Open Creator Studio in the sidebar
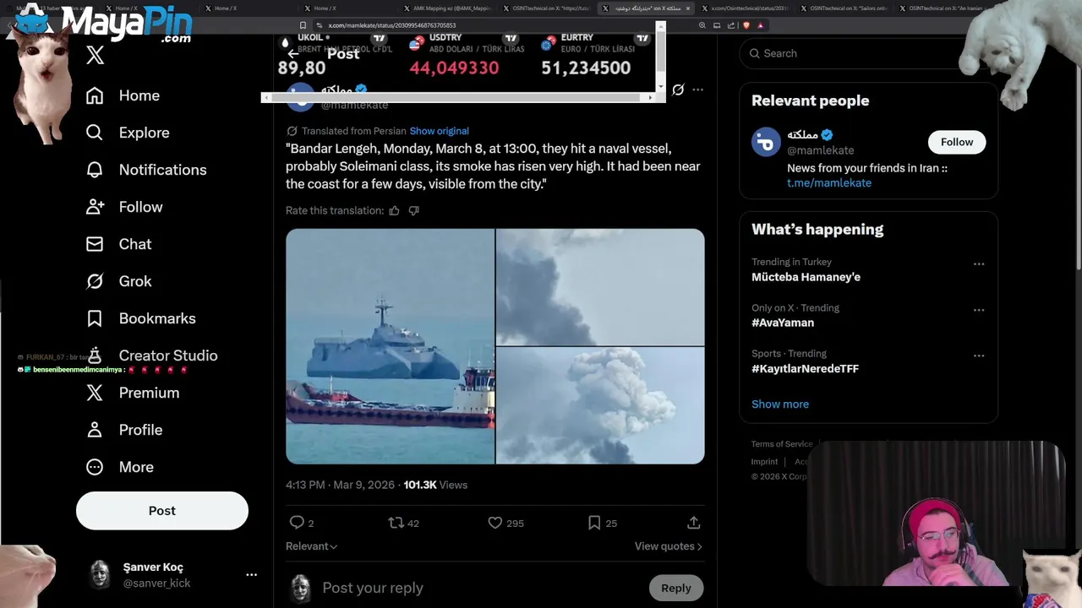The height and width of the screenshot is (608, 1082). pos(151,356)
